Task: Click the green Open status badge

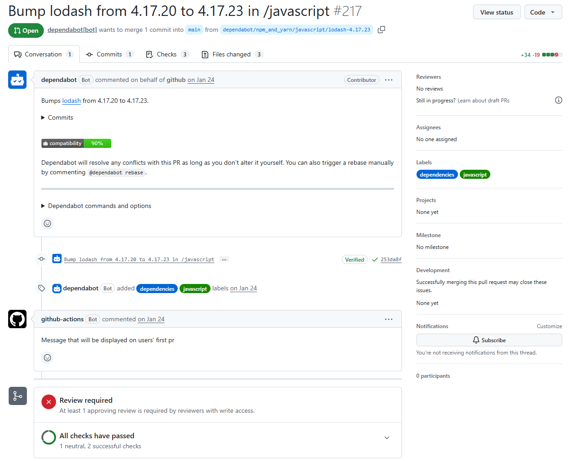Action: [26, 30]
